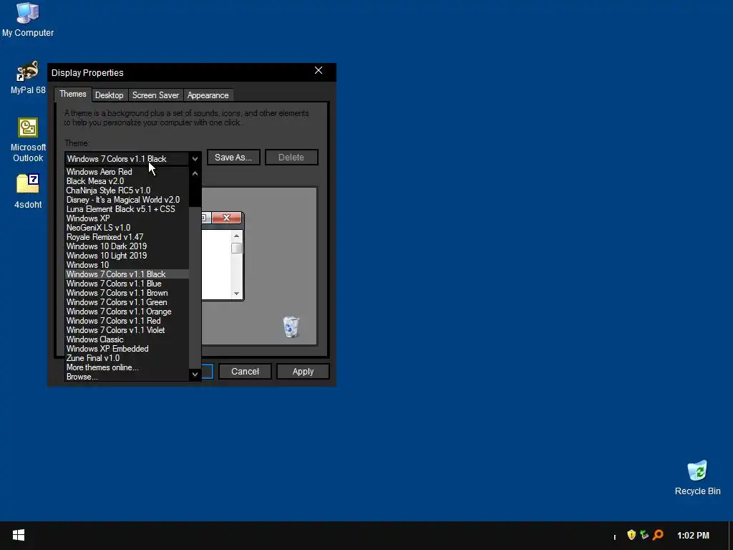Select the 4sdoht folder icon

28,190
